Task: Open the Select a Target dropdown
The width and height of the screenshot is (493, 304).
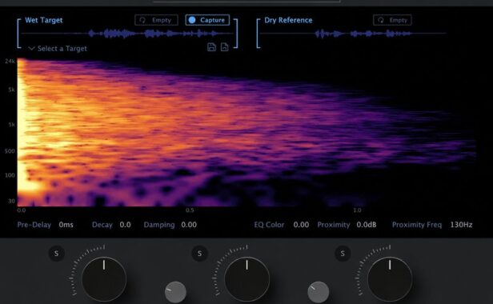Action: (x=58, y=49)
